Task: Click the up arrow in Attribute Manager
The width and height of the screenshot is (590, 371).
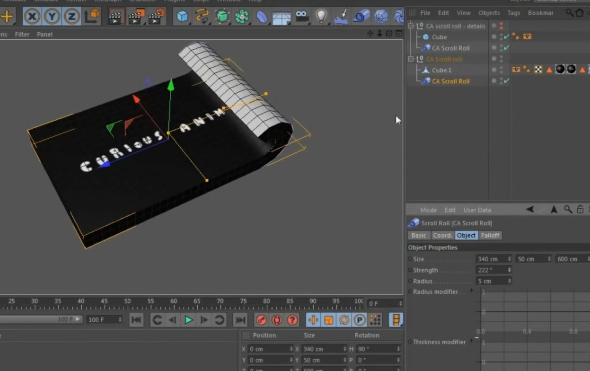Action: pos(554,209)
